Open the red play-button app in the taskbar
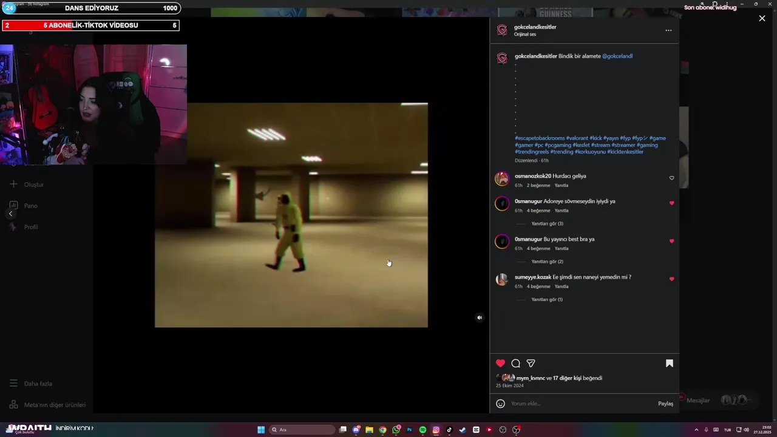Viewport: 777px width, 437px height. (489, 430)
